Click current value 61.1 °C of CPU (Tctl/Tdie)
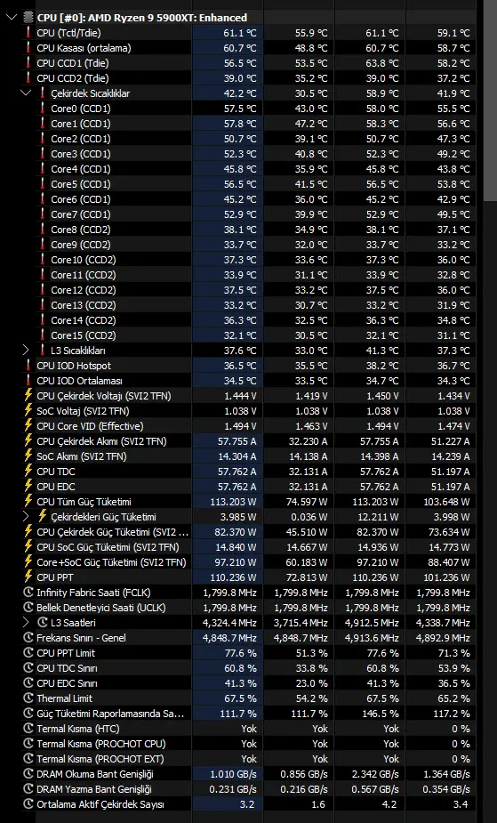The width and height of the screenshot is (497, 823). [x=239, y=33]
